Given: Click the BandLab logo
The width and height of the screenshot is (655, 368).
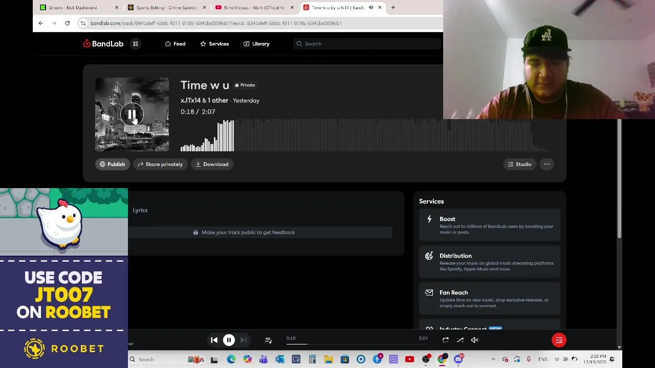Looking at the screenshot, I should pos(103,44).
